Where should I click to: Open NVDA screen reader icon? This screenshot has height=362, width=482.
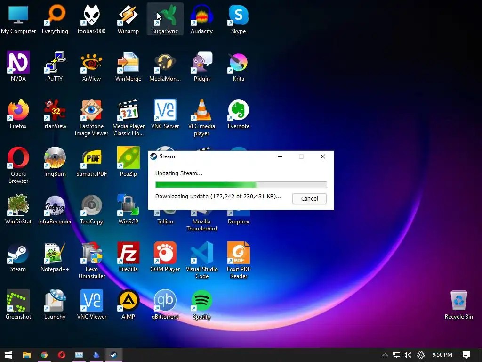[18, 66]
